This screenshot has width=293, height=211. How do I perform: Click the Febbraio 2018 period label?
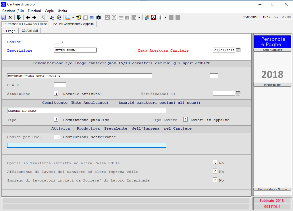tap(272, 201)
